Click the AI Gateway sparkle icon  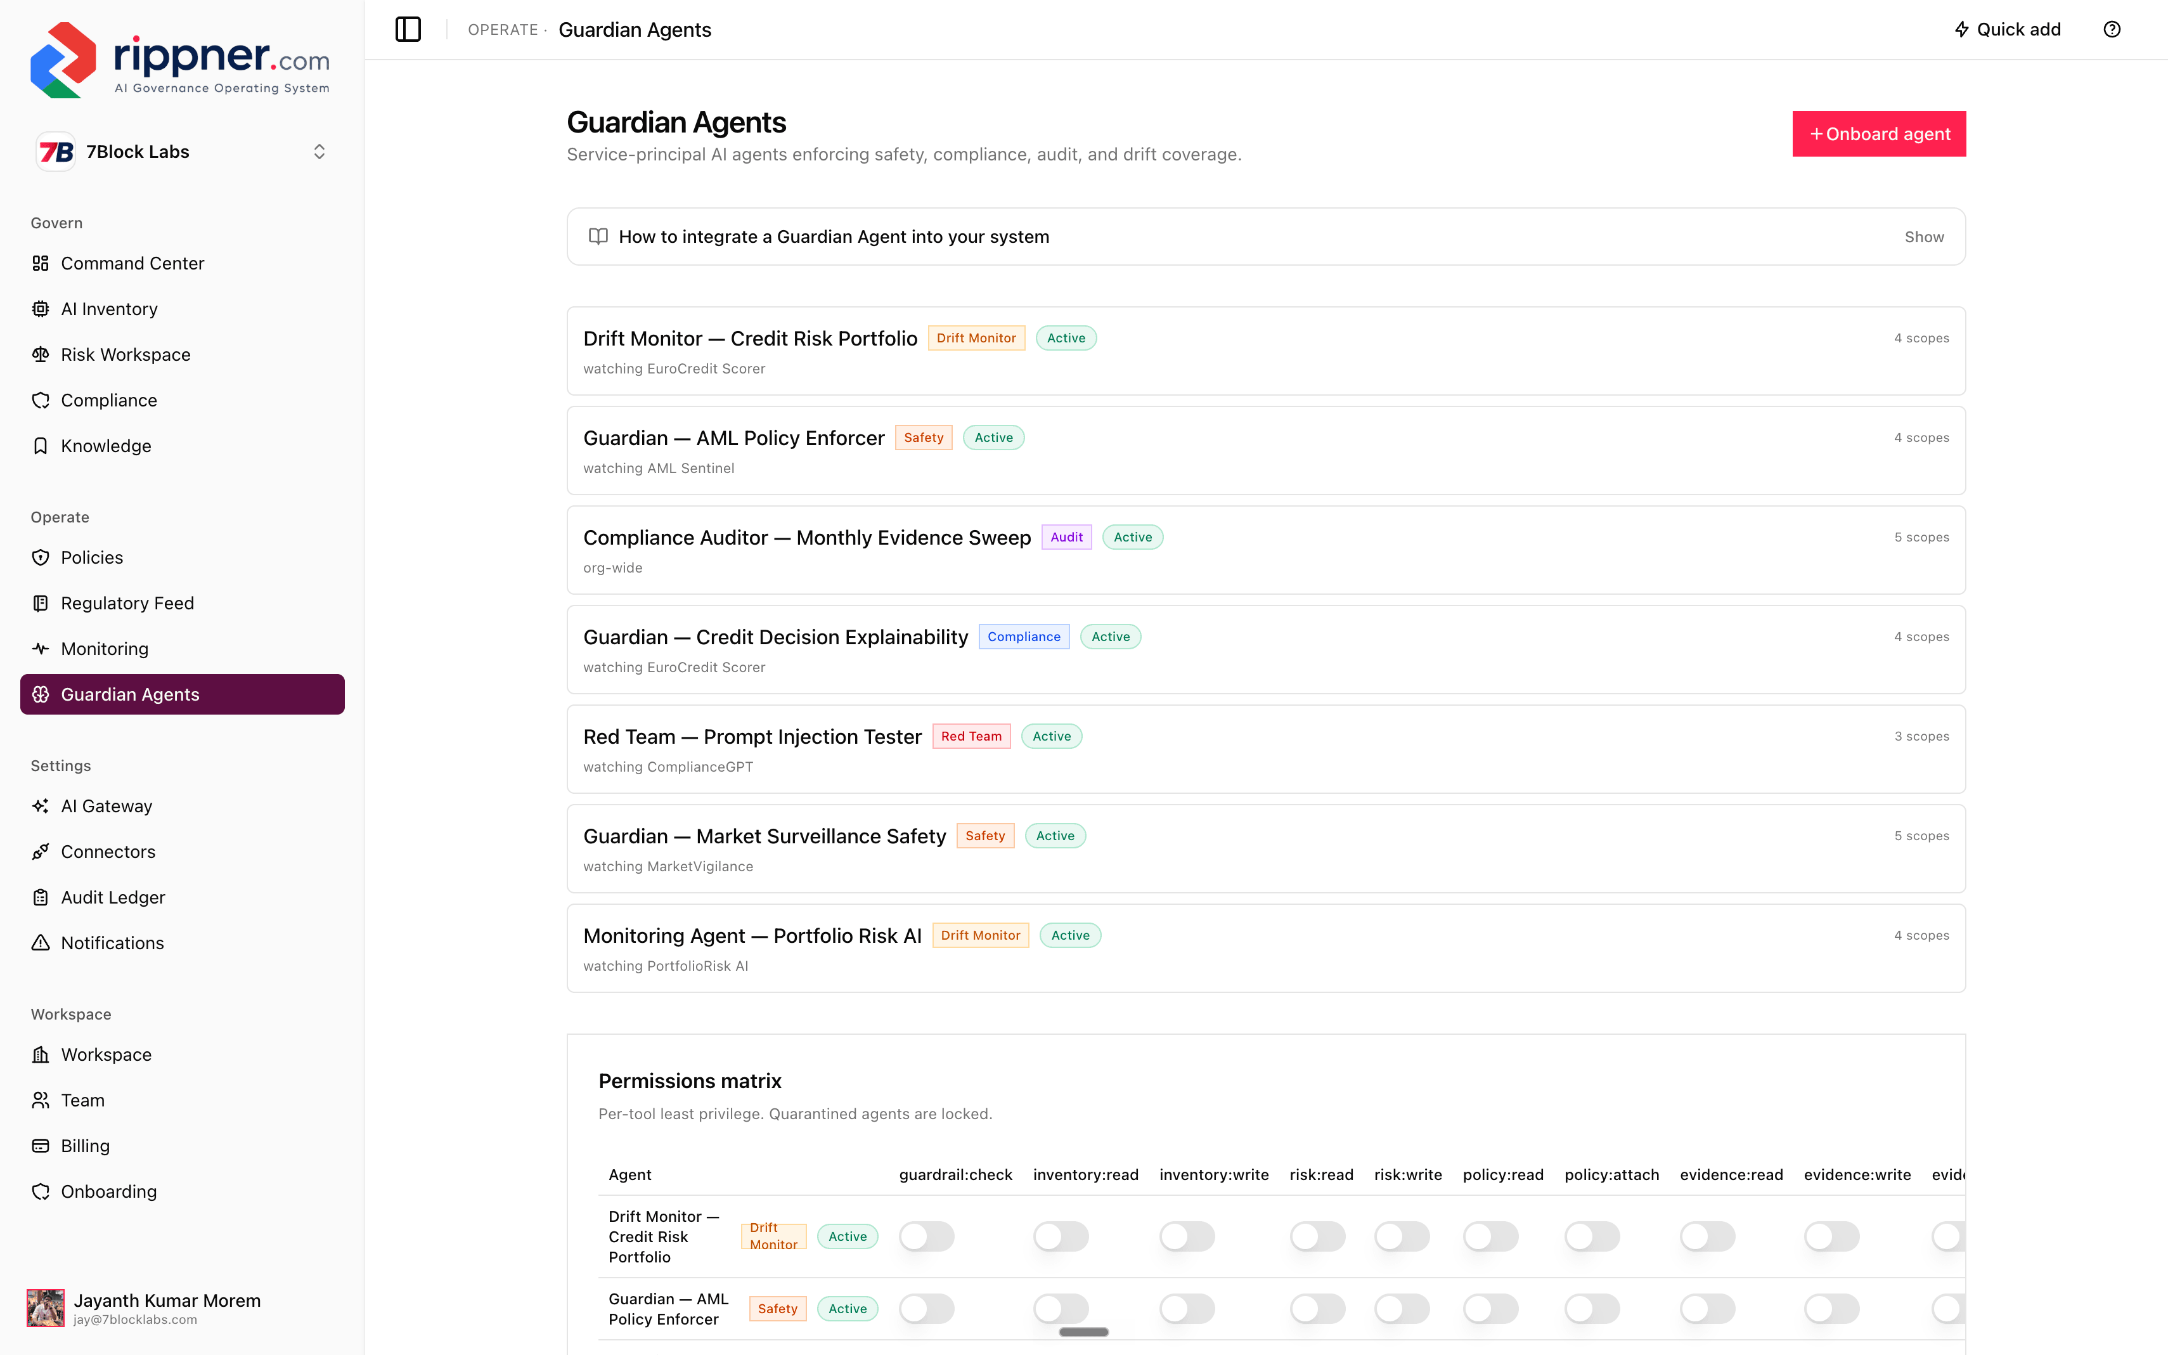pyautogui.click(x=41, y=807)
